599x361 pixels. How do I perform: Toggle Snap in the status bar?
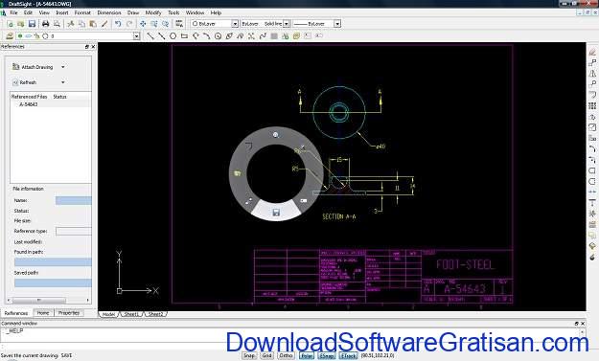249,355
